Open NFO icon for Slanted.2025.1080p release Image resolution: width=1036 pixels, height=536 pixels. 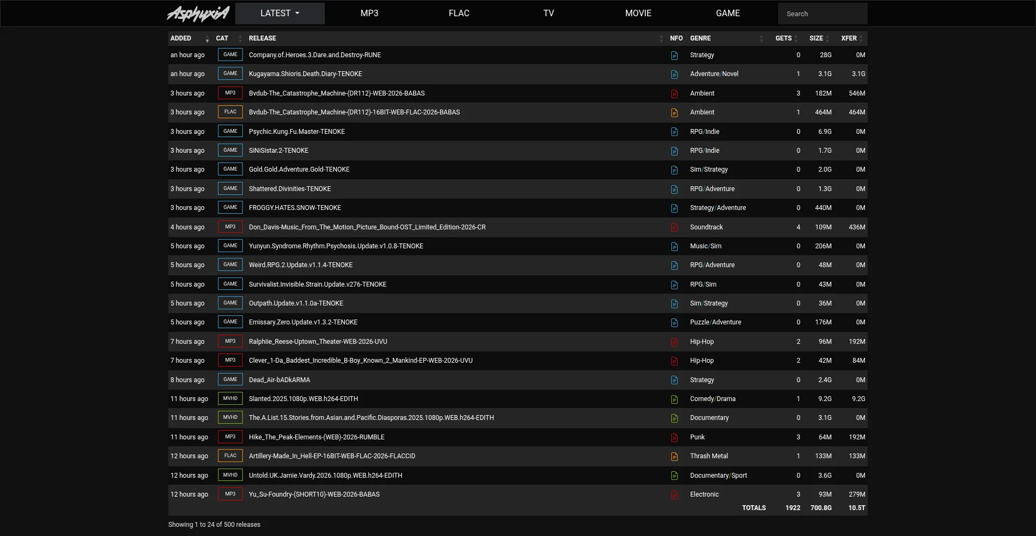click(x=674, y=399)
